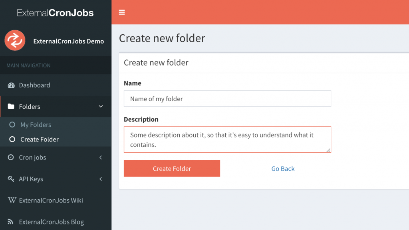409x230 pixels.
Task: Open Dashboard via the gauge icon
Action: click(11, 85)
